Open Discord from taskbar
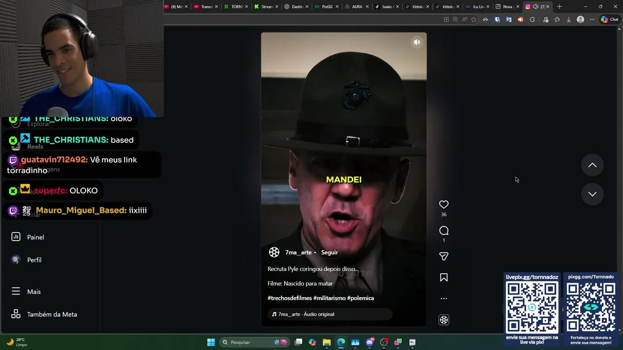Viewport: 623px width, 350px height. tap(369, 342)
